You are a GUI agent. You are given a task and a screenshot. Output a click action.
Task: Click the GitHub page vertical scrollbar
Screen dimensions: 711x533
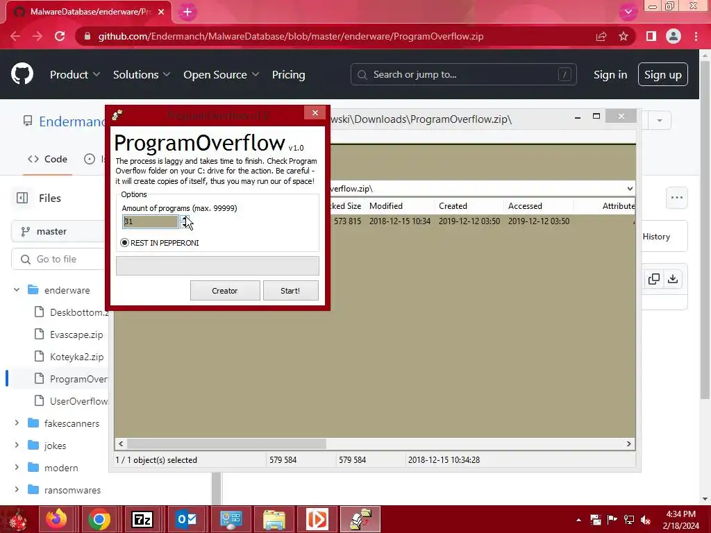705,231
